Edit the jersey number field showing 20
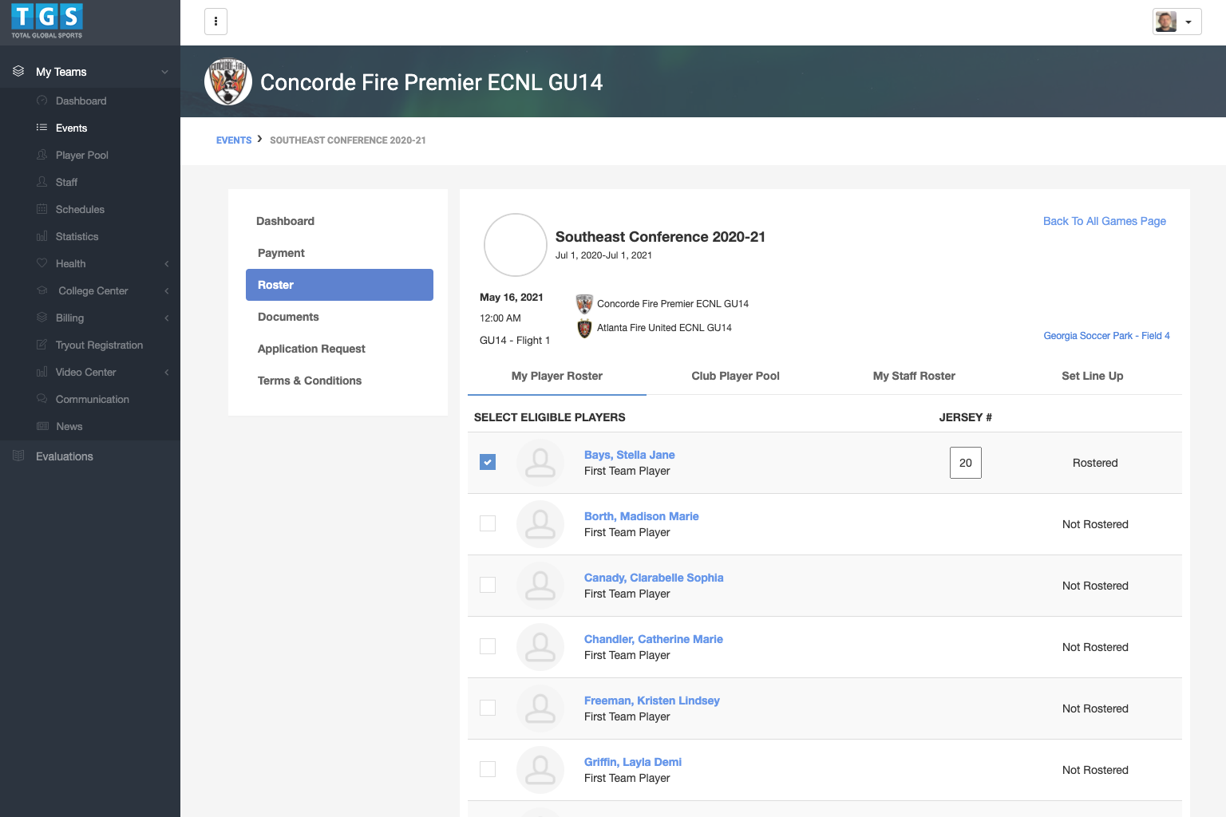The height and width of the screenshot is (817, 1226). [x=965, y=463]
